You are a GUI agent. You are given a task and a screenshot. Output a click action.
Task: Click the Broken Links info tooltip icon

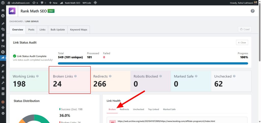pyautogui.click(x=75, y=76)
